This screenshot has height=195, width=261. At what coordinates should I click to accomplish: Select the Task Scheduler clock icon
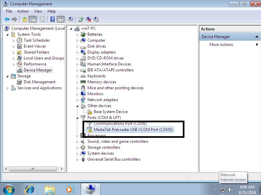point(19,40)
